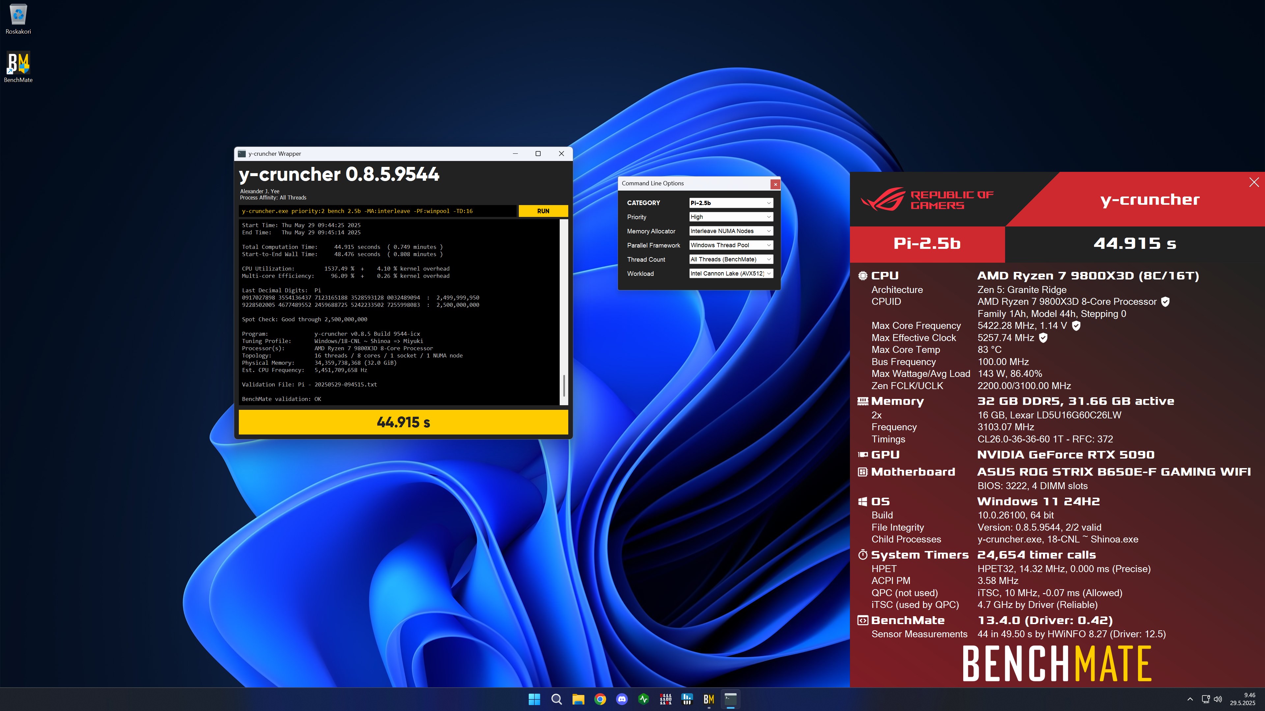Click the BENCHMATE logo at panel bottom
Screen dimensions: 1265x711
click(1057, 664)
